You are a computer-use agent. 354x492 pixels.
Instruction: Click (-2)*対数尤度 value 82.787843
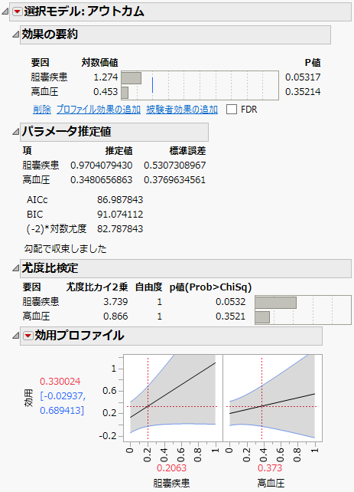120,228
